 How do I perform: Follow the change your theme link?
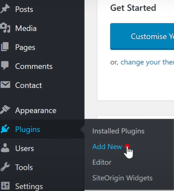(147, 62)
